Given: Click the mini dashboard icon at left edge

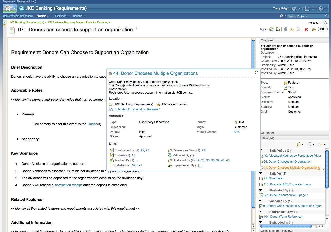Looking at the screenshot, I should pyautogui.click(x=5, y=23).
